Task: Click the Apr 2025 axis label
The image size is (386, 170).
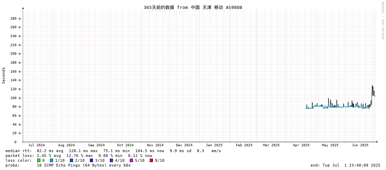Action: 301,145
